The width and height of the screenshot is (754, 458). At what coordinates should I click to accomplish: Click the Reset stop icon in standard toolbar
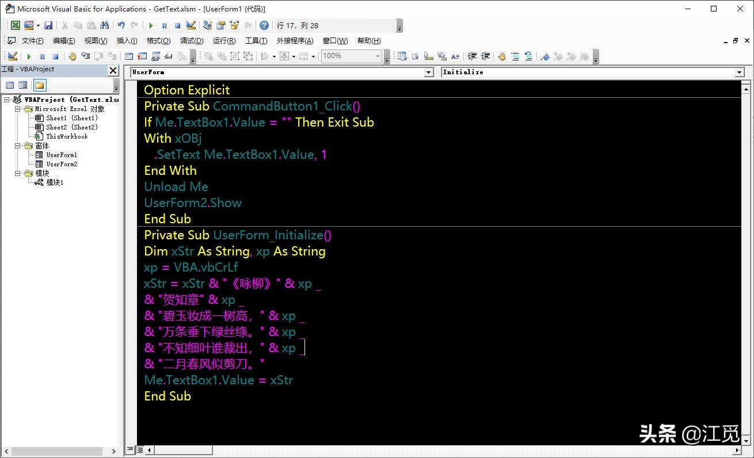[177, 25]
